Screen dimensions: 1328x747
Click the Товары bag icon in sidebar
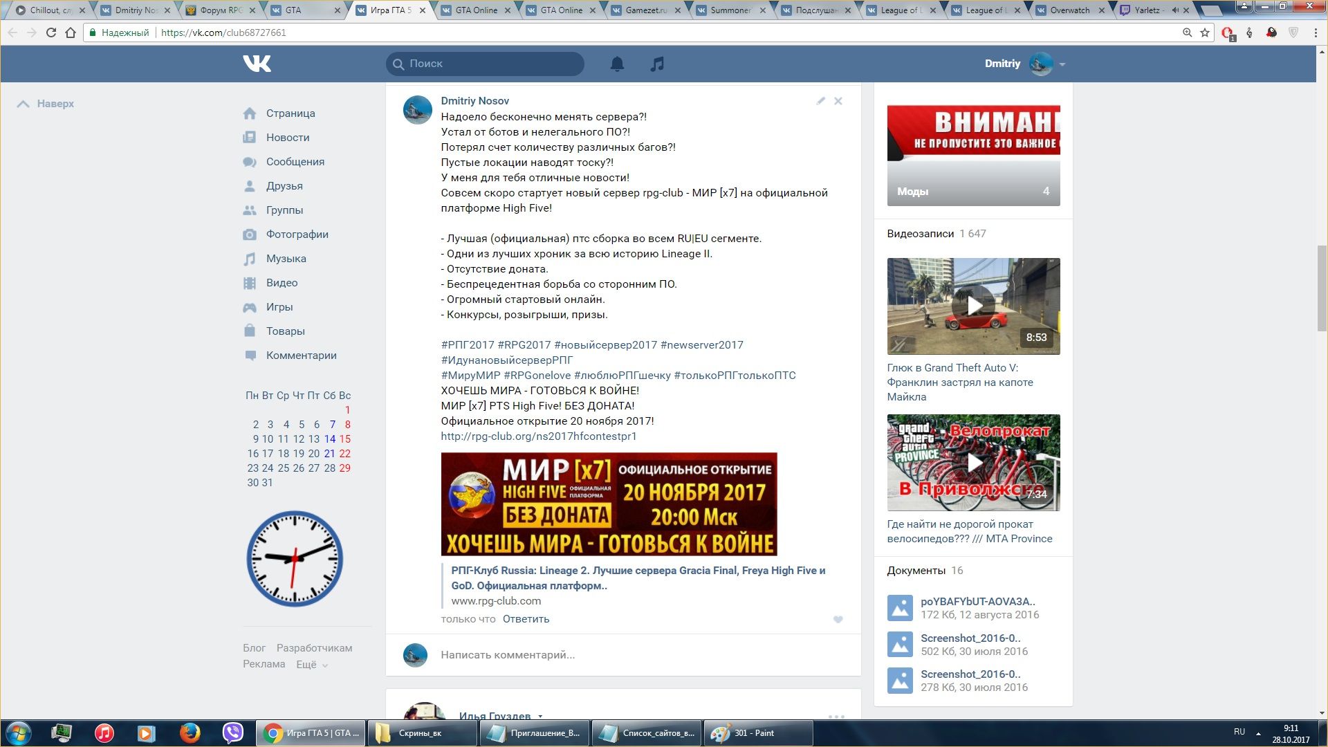pyautogui.click(x=250, y=331)
